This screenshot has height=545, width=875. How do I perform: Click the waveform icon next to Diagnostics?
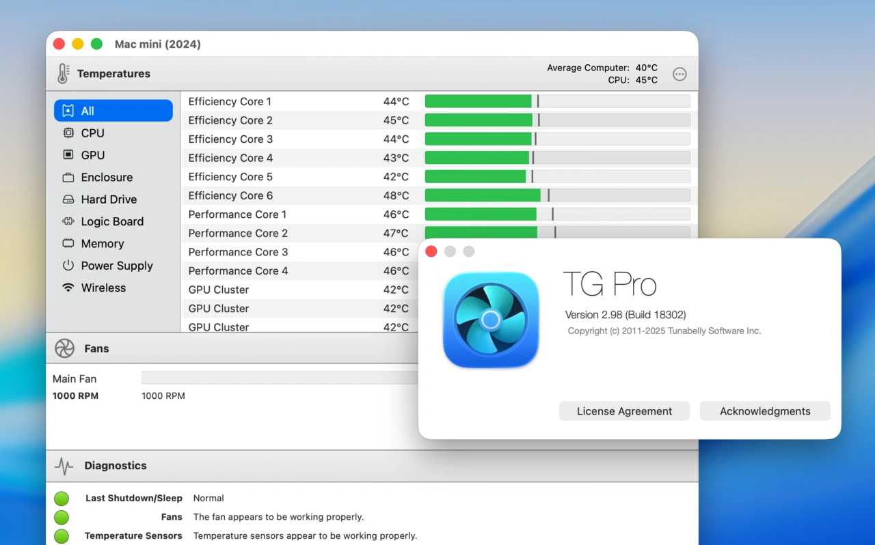pyautogui.click(x=64, y=466)
